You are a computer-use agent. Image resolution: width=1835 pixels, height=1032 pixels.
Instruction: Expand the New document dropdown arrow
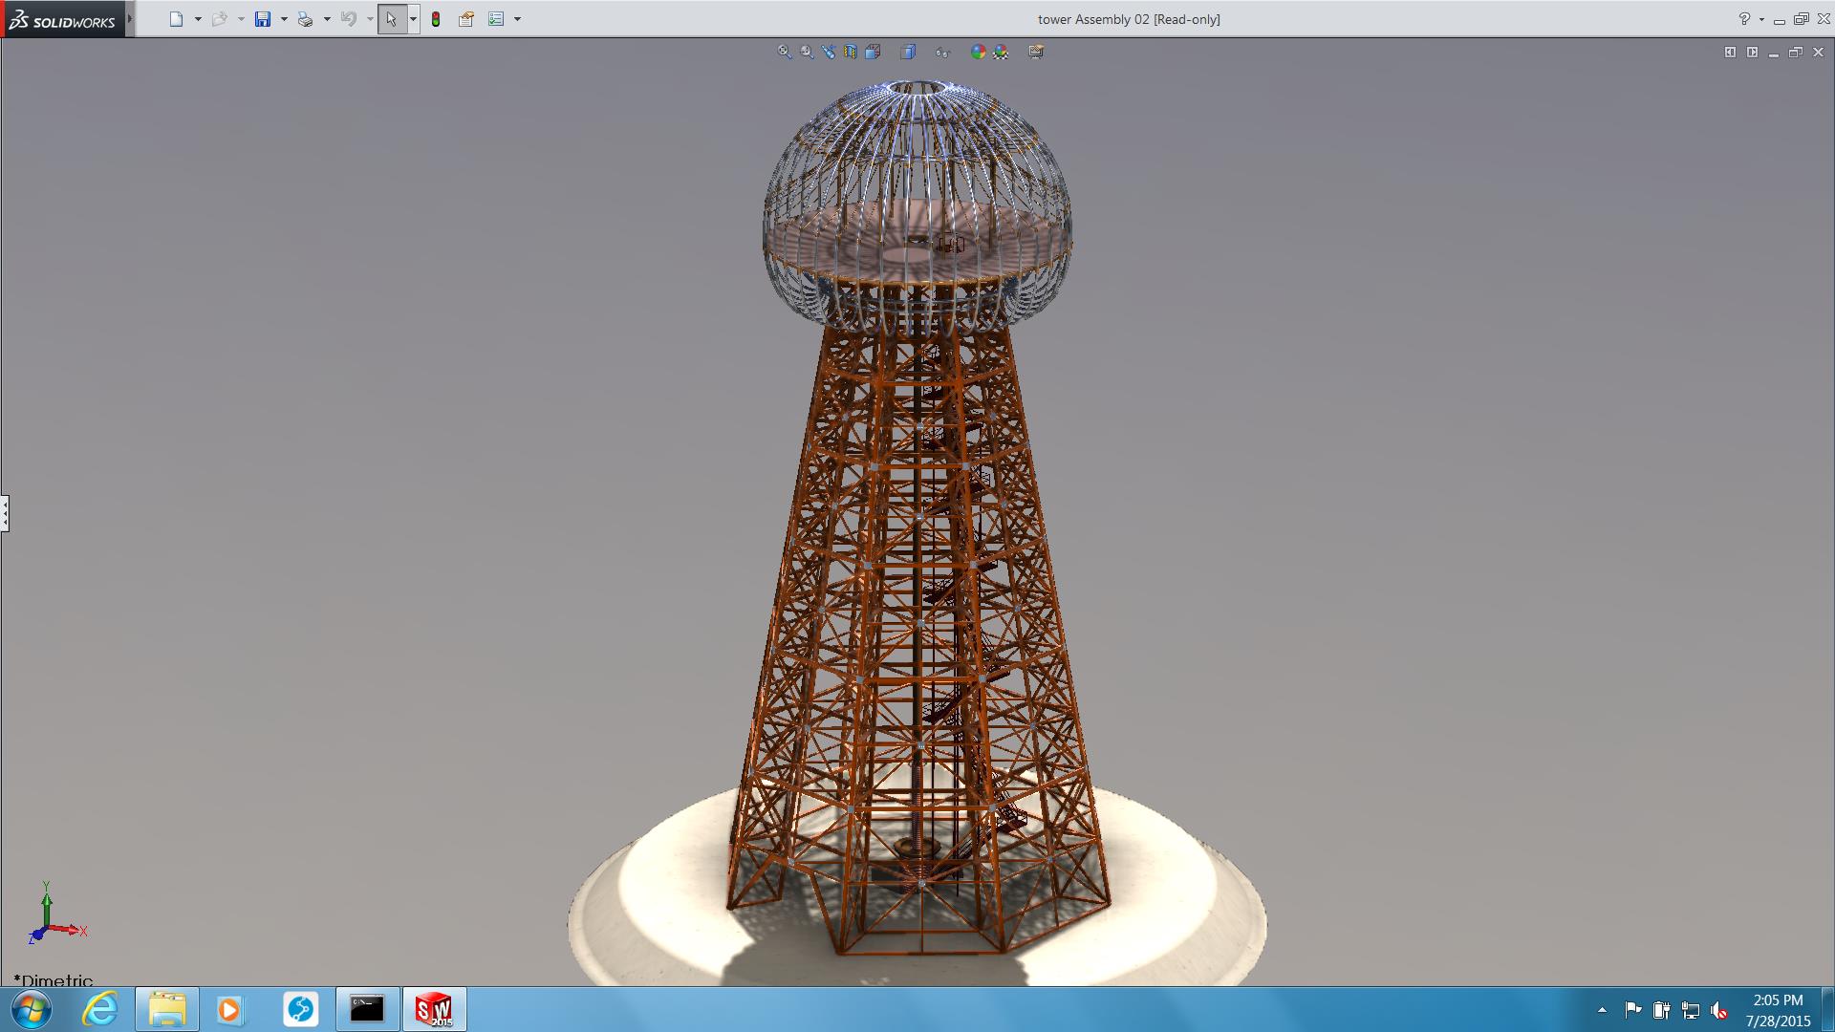[198, 19]
